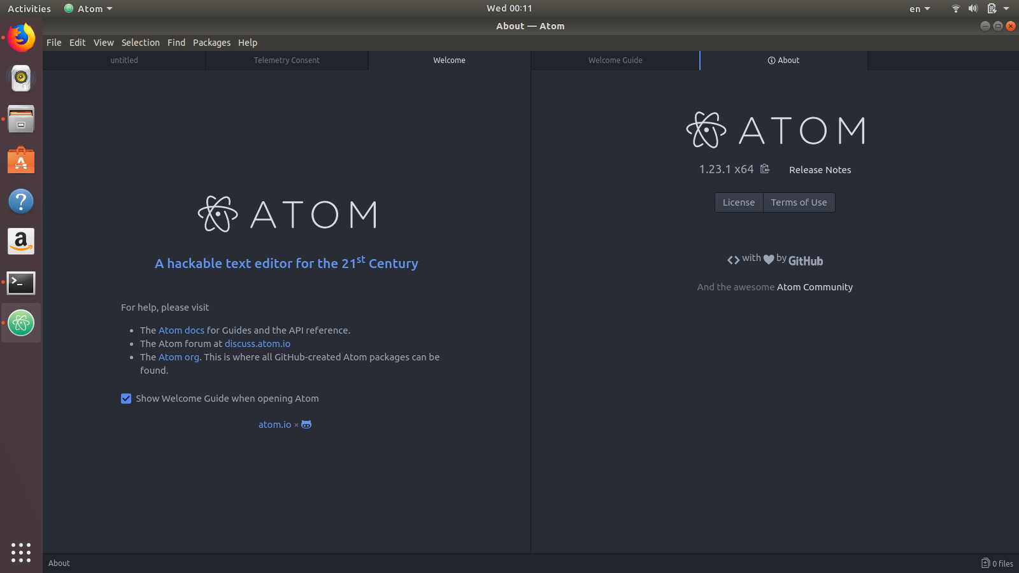1019x573 pixels.
Task: Click the About indicator in the status bar
Action: point(59,563)
